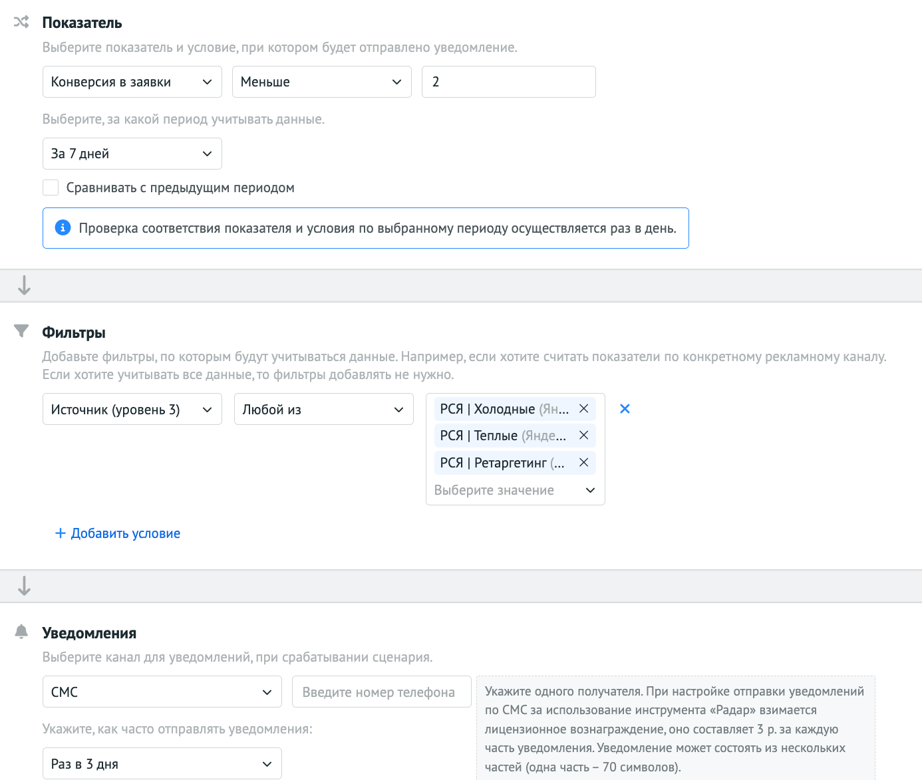Screen dimensions: 922x780
Task: Focus the Введите номер телефона field
Action: point(381,692)
